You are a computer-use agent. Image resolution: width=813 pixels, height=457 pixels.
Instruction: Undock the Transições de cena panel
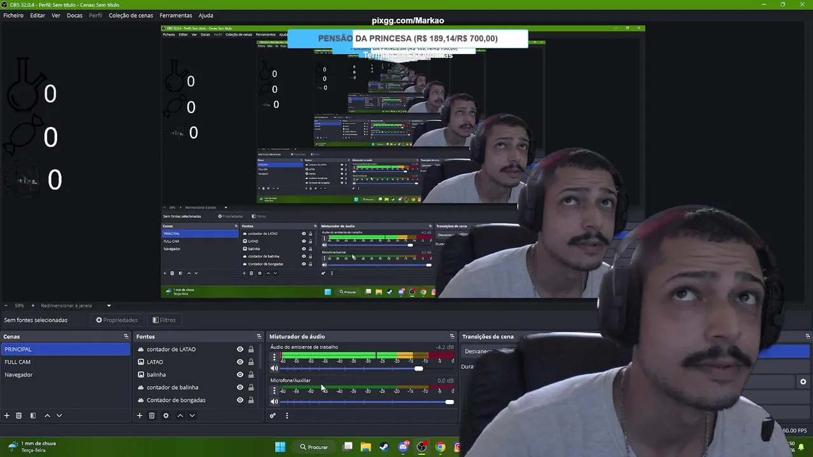(x=807, y=336)
